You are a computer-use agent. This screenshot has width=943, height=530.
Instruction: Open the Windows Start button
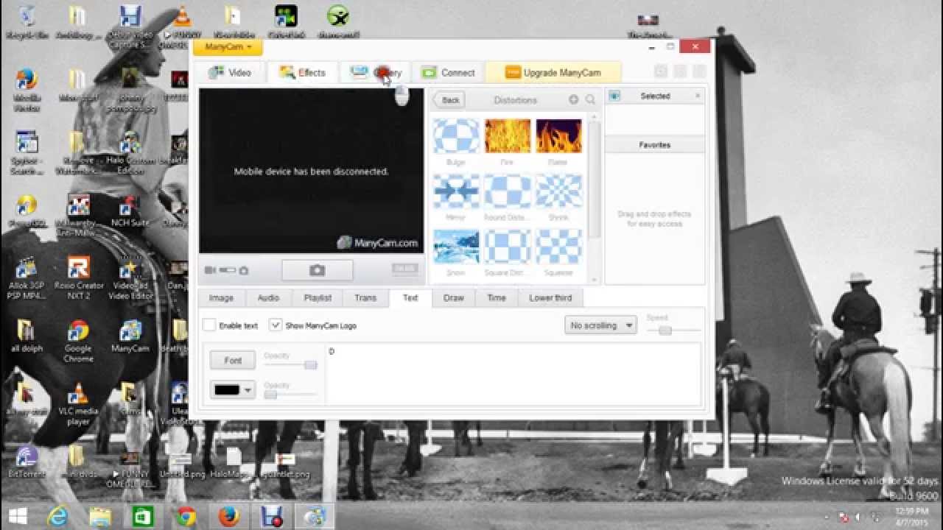tap(18, 516)
